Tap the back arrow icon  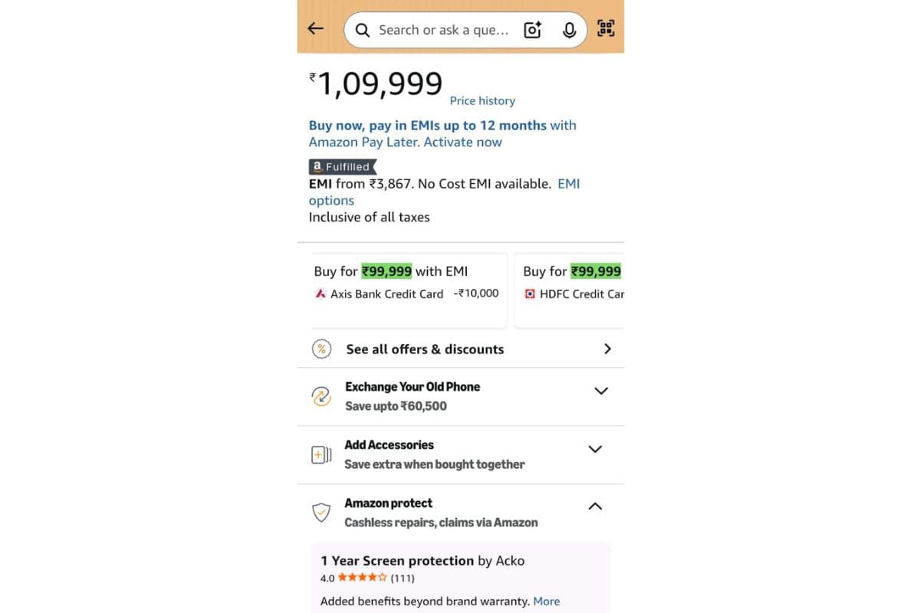315,29
